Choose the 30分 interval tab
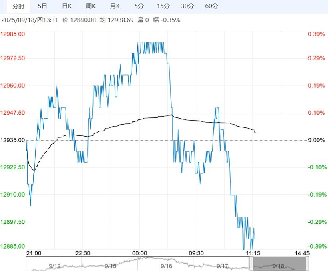Image resolution: width=328 pixels, height=272 pixels. point(187,6)
